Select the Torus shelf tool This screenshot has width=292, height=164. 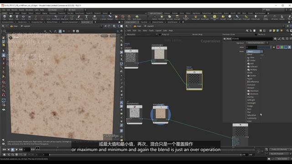(23, 17)
